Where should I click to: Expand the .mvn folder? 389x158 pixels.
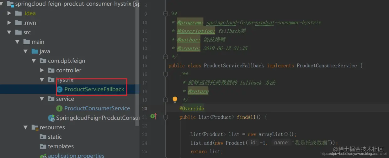pos(9,23)
